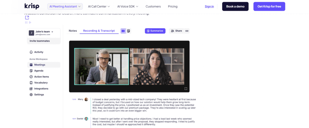
Task: Expand John's team workspace switcher
Action: point(44,33)
